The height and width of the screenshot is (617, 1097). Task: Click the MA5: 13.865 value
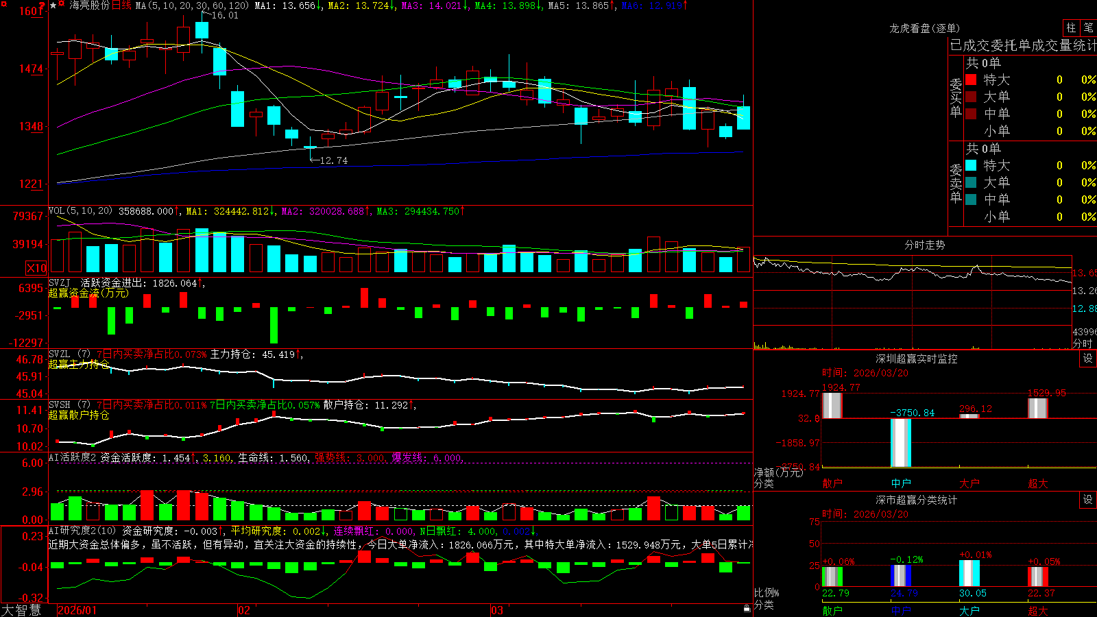tap(578, 5)
